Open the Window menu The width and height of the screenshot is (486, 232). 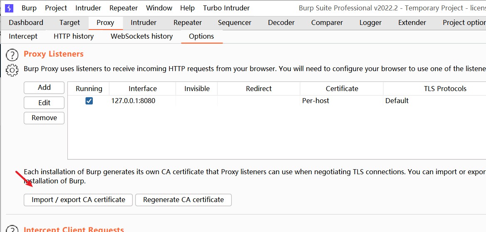coord(159,8)
